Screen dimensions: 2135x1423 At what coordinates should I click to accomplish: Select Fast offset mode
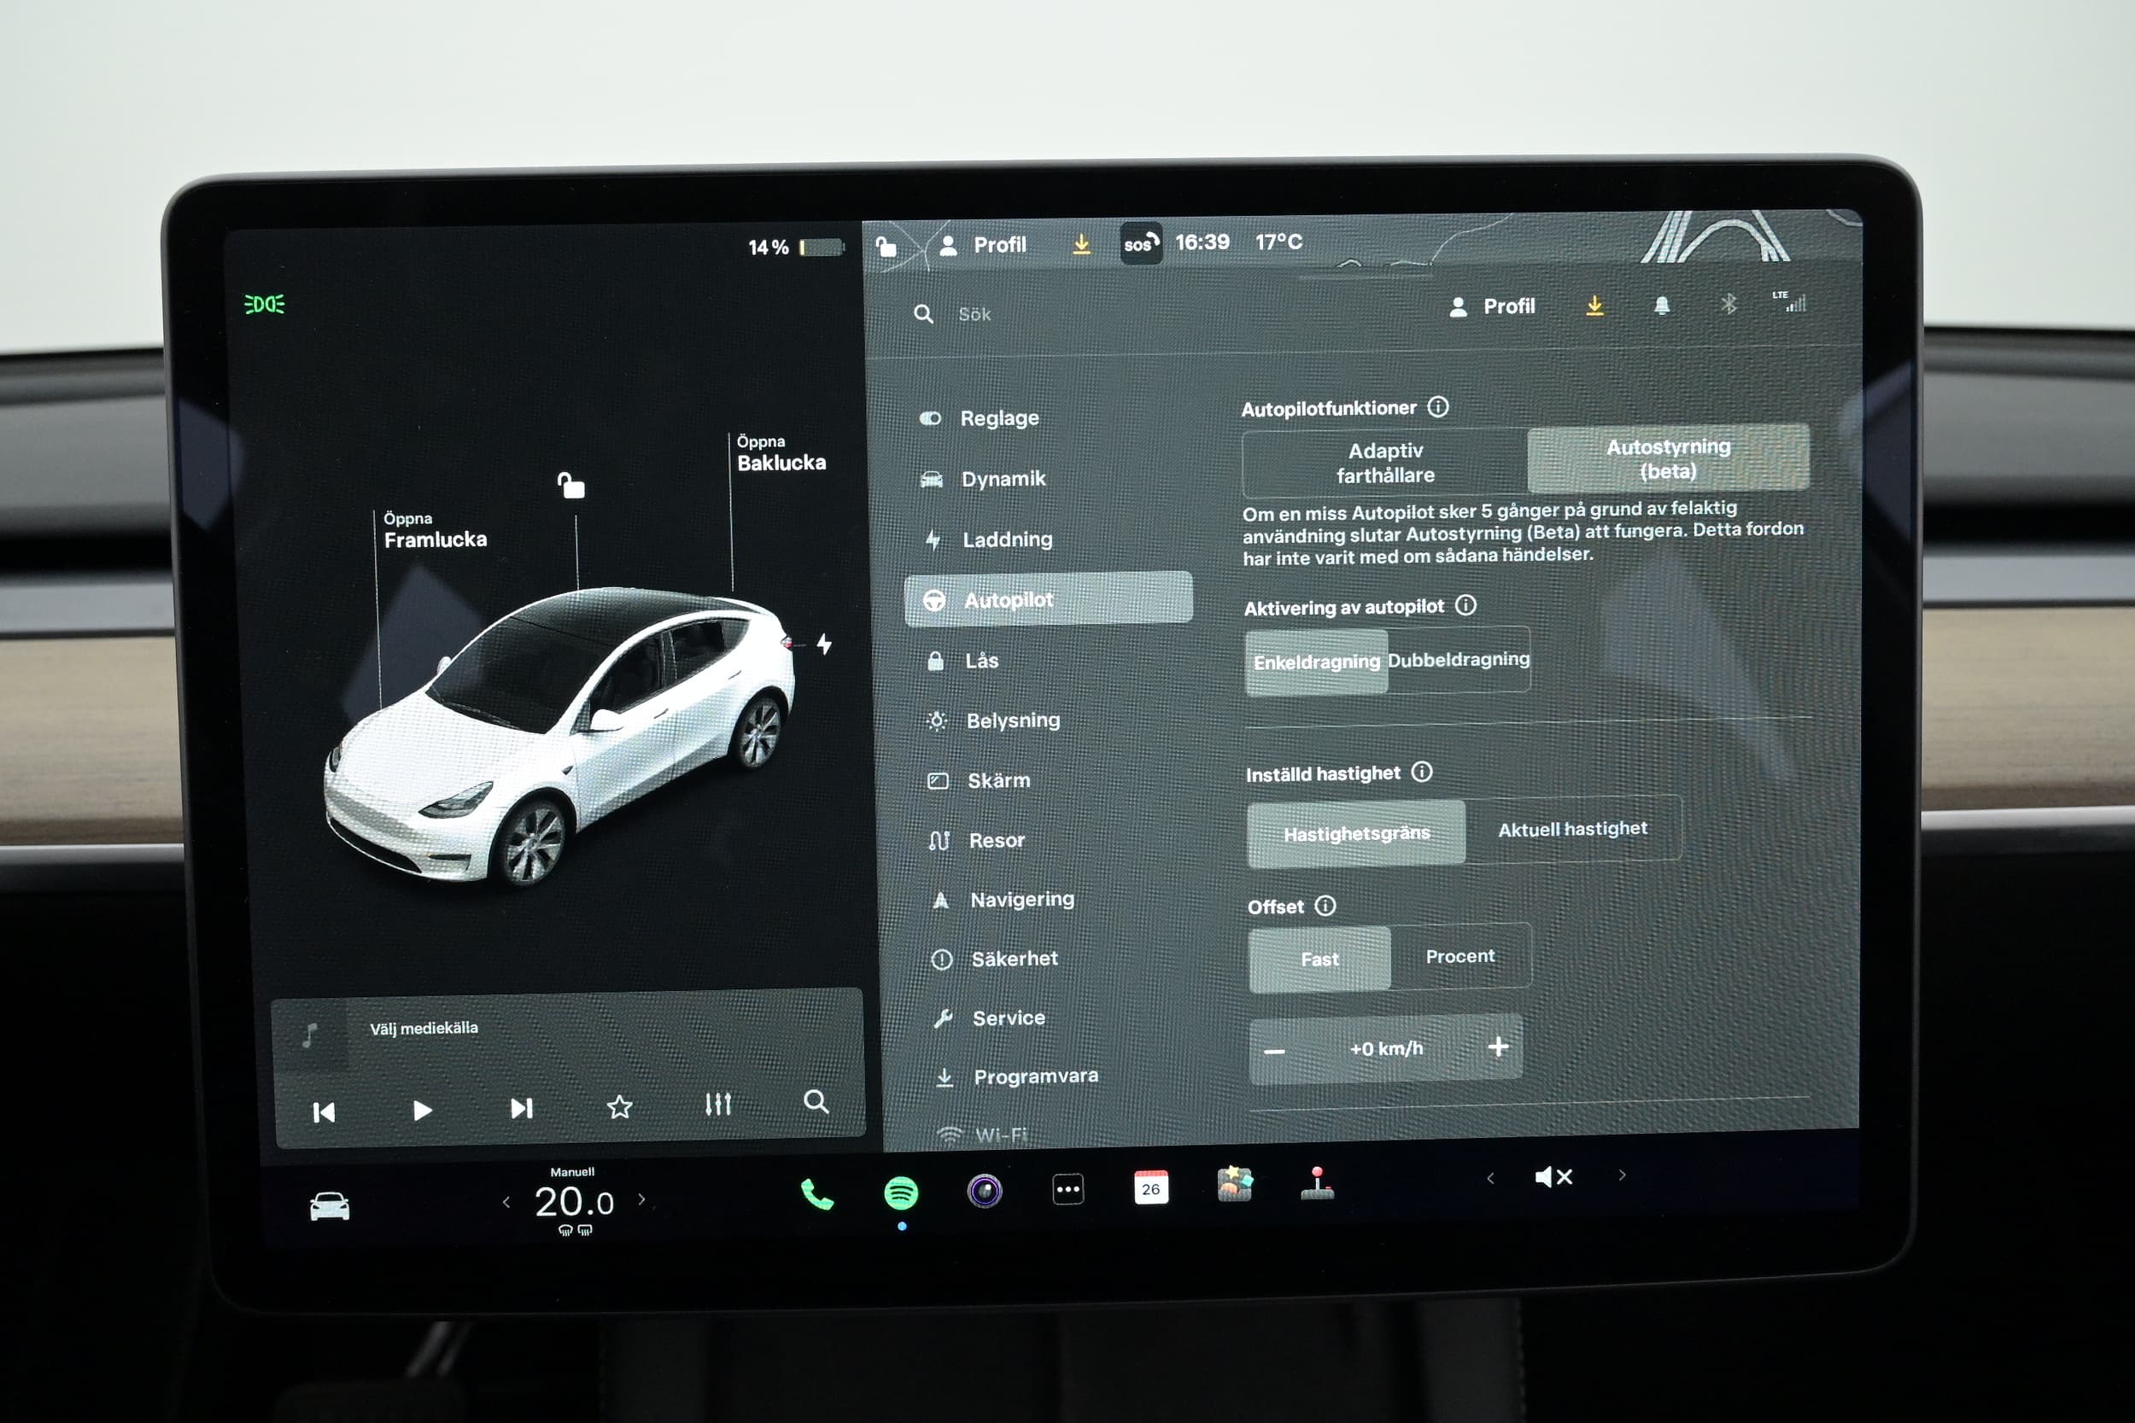click(1319, 959)
